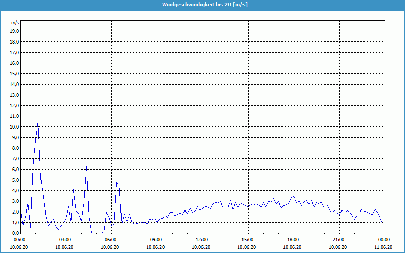This screenshot has height=253, width=405.
Task: Select the 21:00 time label on x-axis
Action: point(338,240)
